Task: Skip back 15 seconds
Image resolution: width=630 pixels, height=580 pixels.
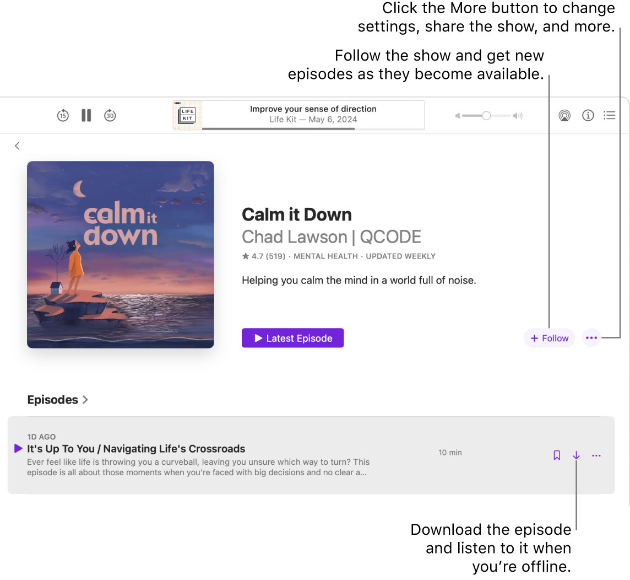Action: point(63,116)
